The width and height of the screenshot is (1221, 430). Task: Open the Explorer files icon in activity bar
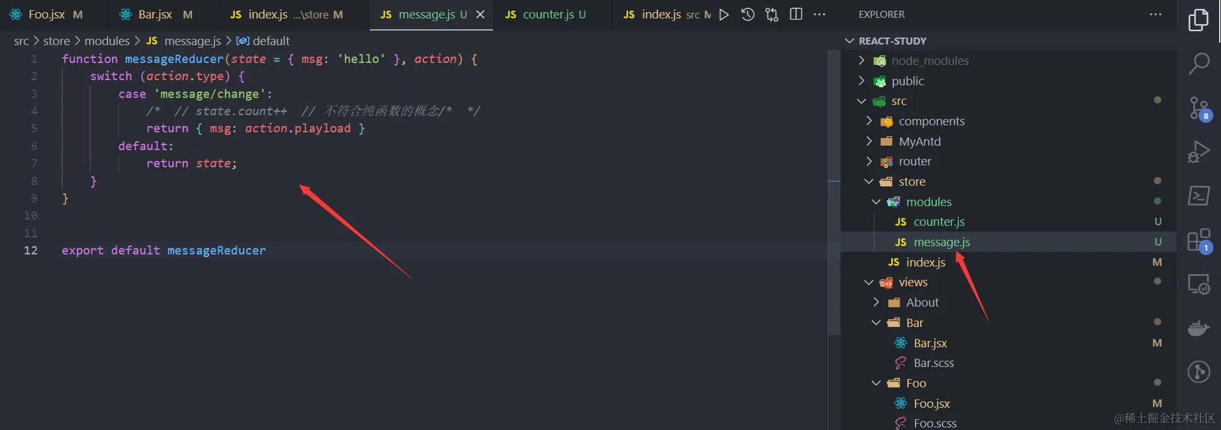tap(1199, 20)
